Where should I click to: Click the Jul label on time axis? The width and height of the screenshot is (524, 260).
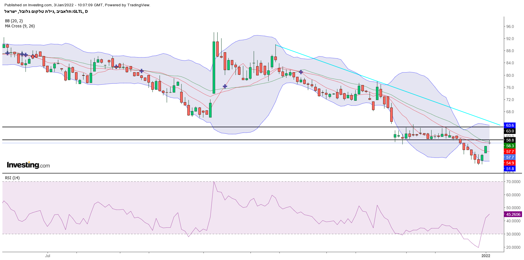click(x=47, y=256)
